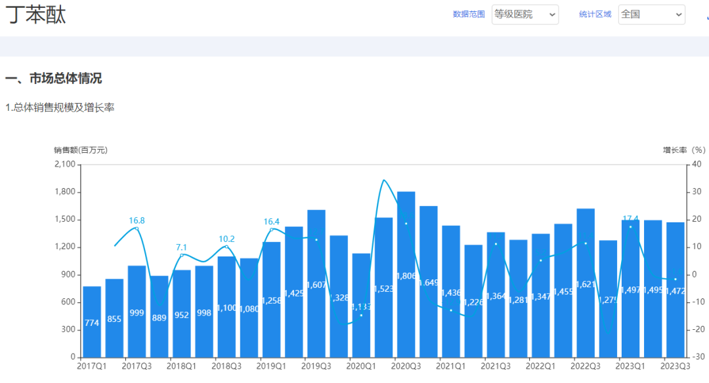Click the bar labeled 1,347
Image resolution: width=709 pixels, height=383 pixels.
tap(541, 296)
